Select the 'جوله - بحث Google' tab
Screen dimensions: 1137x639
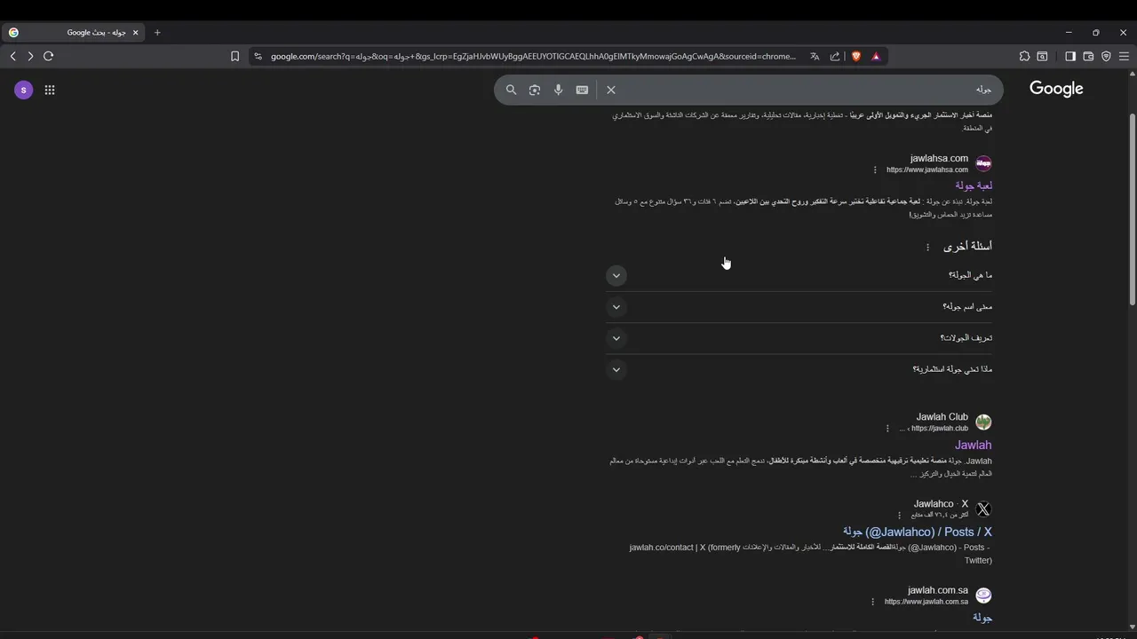(75, 33)
